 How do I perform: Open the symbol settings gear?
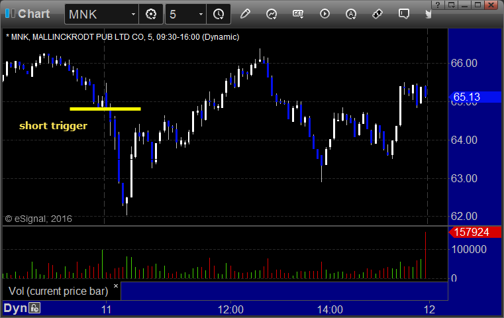(151, 14)
